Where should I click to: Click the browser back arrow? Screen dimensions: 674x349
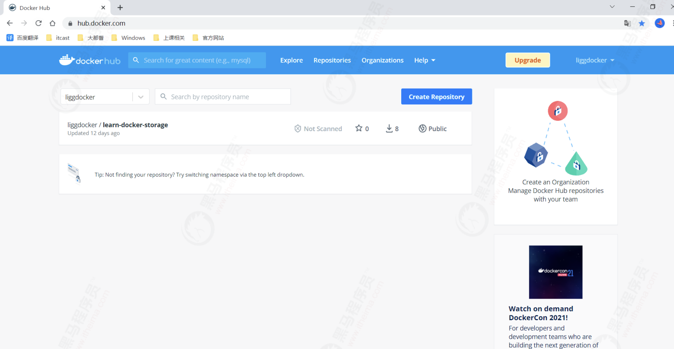[10, 23]
